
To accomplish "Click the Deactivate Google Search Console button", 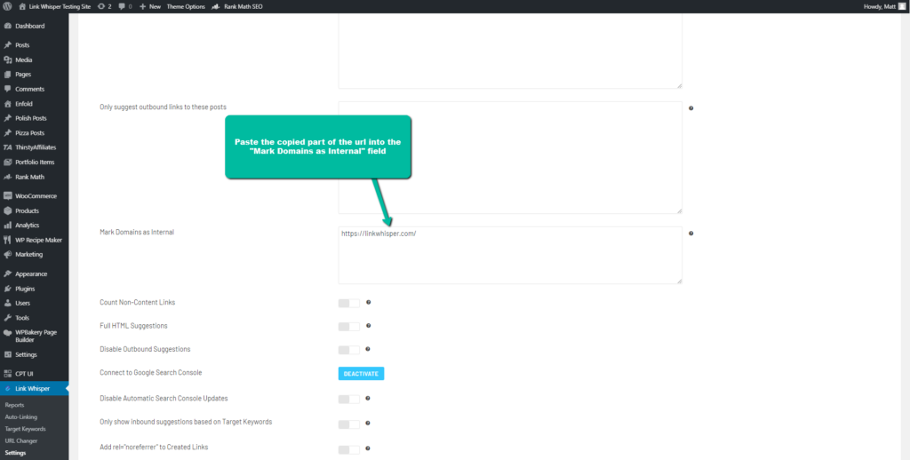I will click(x=361, y=373).
